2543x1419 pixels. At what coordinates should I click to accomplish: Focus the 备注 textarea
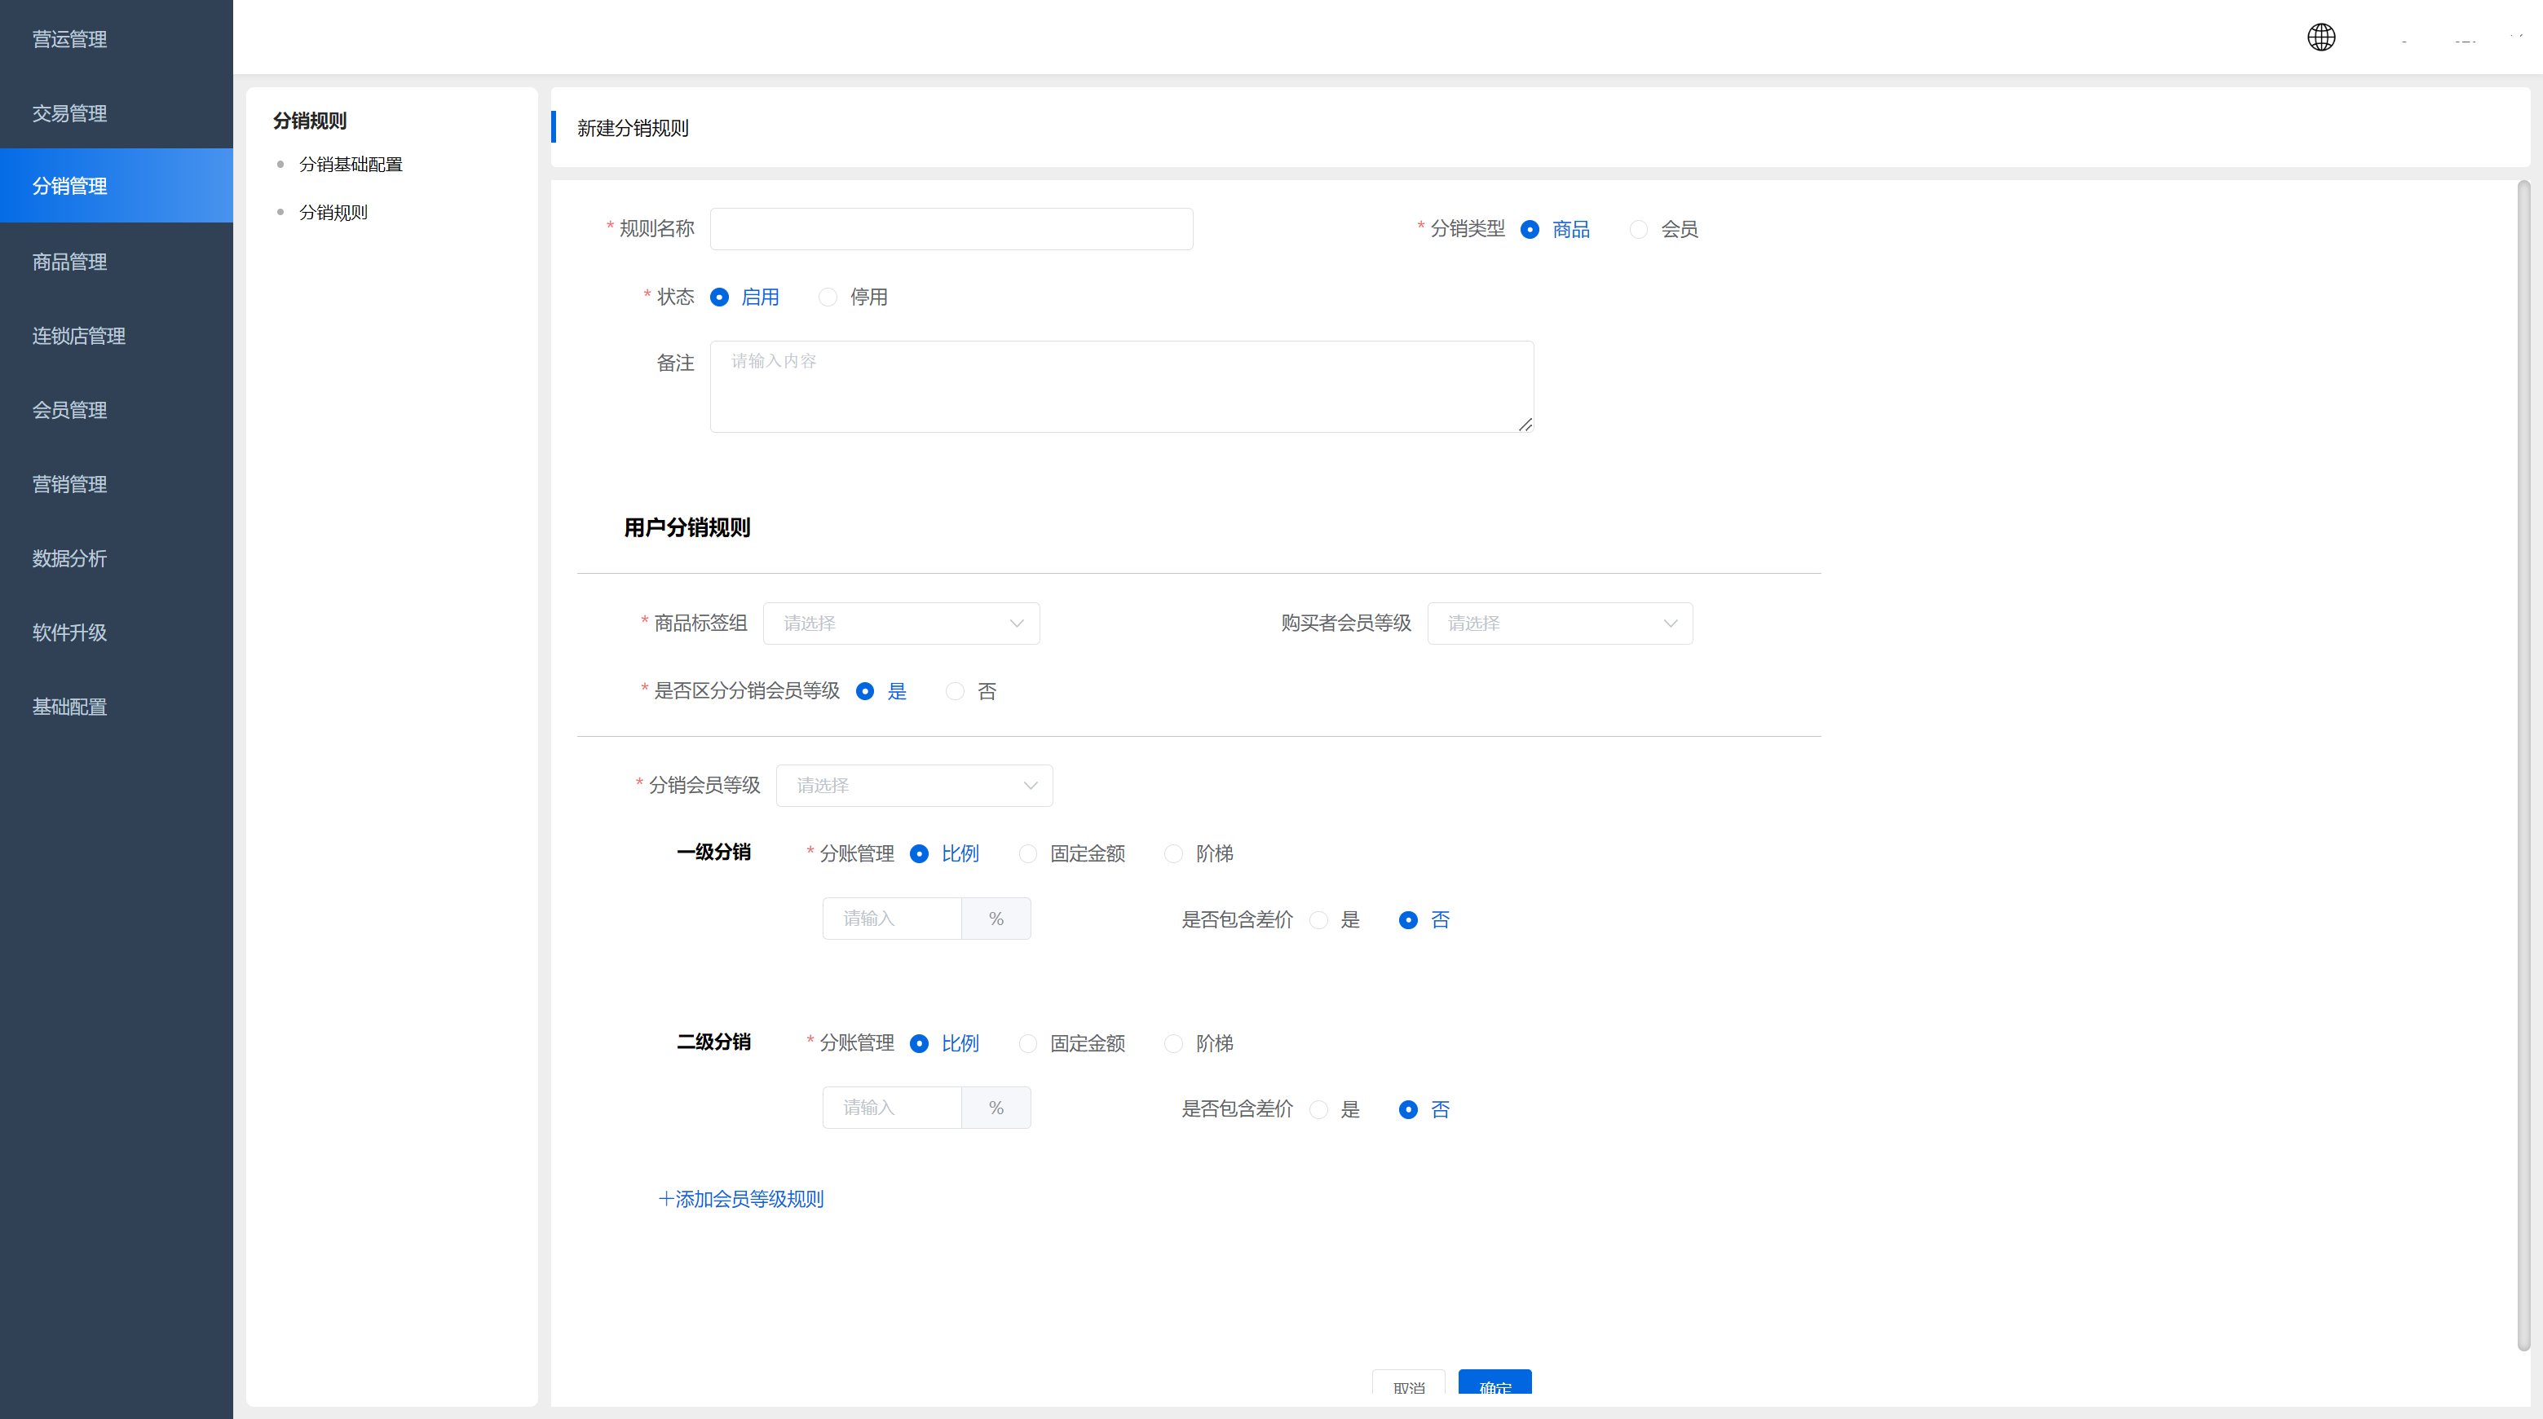[1121, 387]
